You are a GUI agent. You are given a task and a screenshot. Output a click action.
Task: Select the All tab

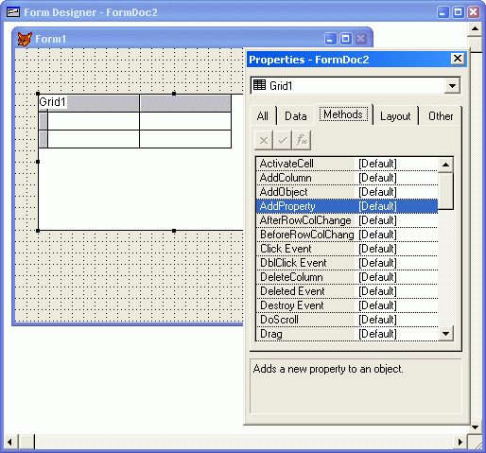point(263,116)
